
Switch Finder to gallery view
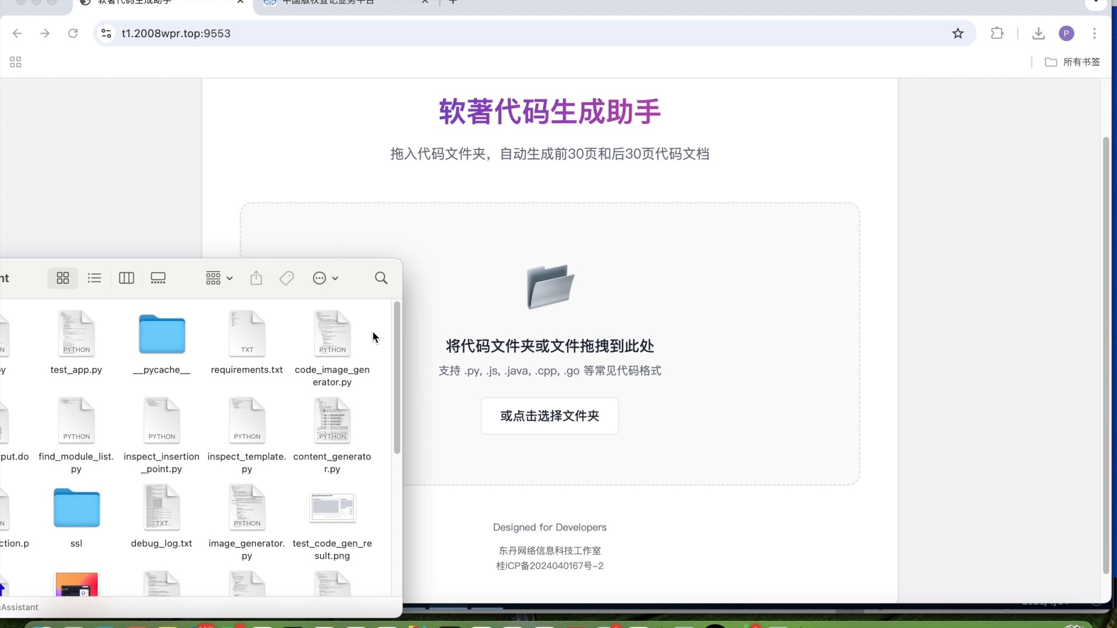tap(158, 278)
